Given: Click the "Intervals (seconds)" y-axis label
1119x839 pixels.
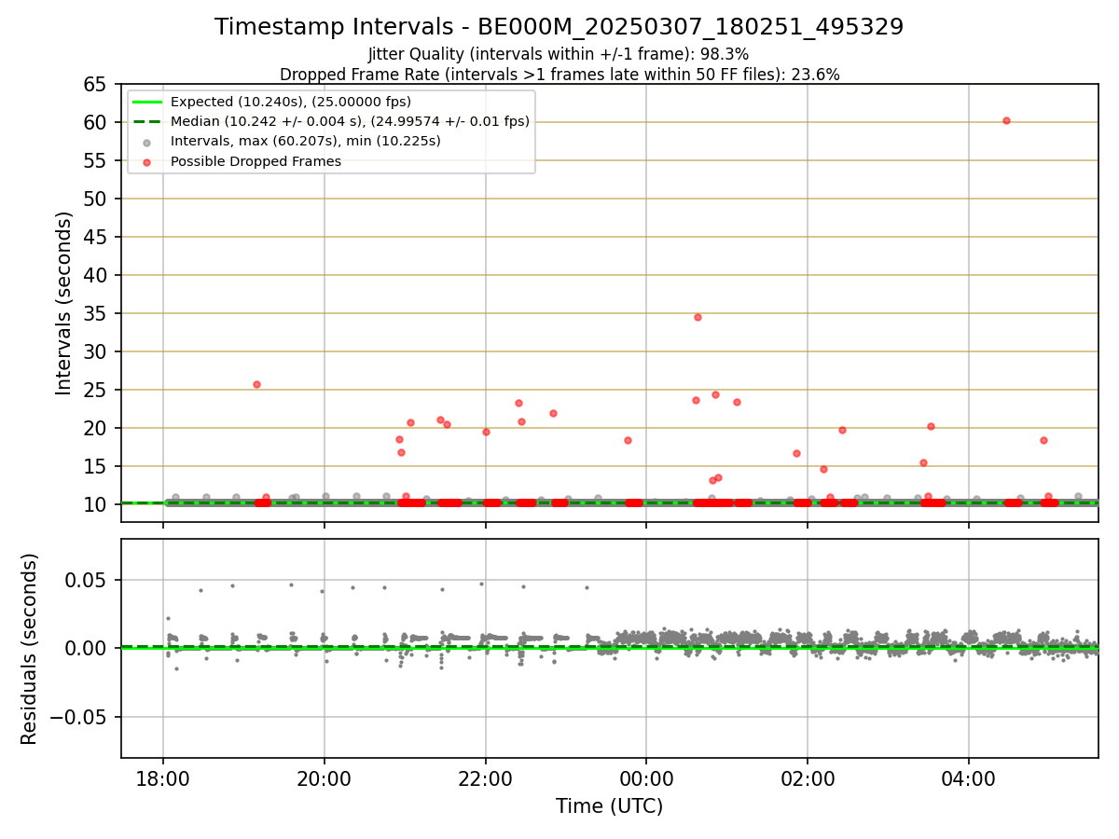Looking at the screenshot, I should pyautogui.click(x=63, y=303).
